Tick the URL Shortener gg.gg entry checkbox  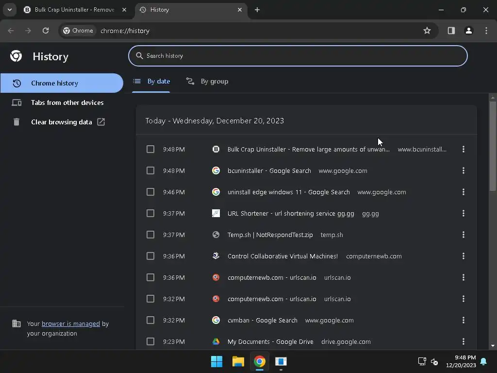(x=150, y=213)
